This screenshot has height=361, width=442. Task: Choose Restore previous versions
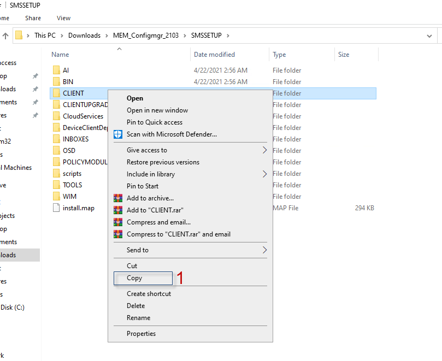point(163,162)
